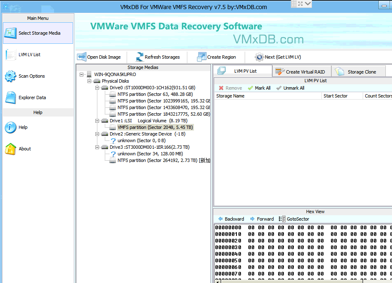Click the GotoSector list icon

(x=282, y=219)
